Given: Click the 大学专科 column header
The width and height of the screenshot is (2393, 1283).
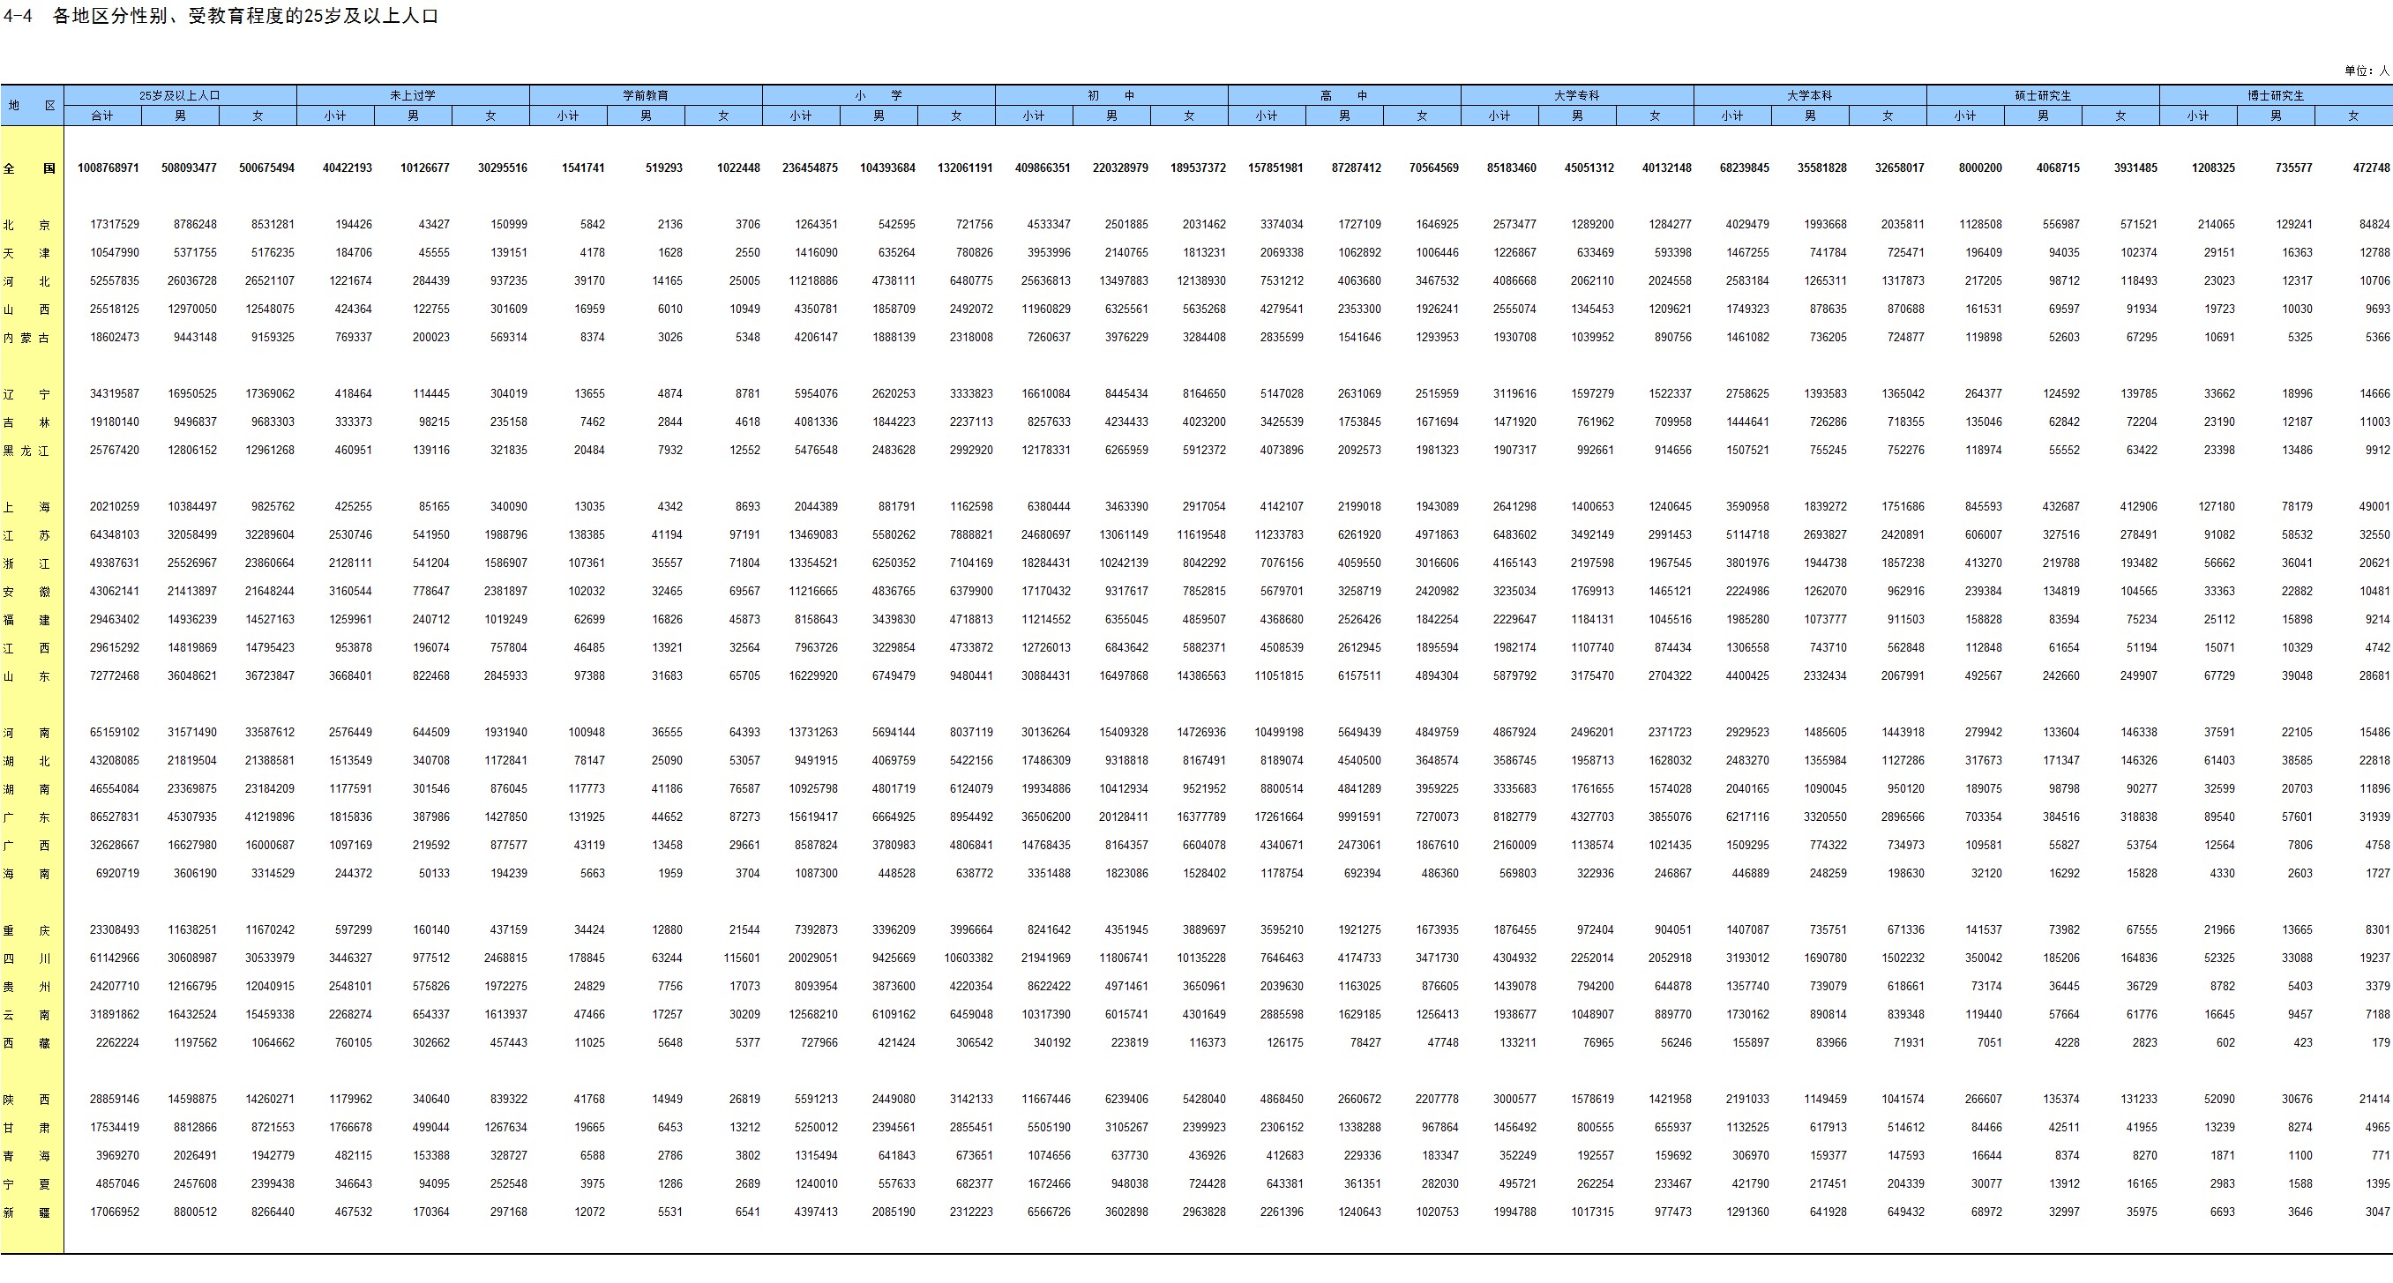Looking at the screenshot, I should pos(1576,95).
